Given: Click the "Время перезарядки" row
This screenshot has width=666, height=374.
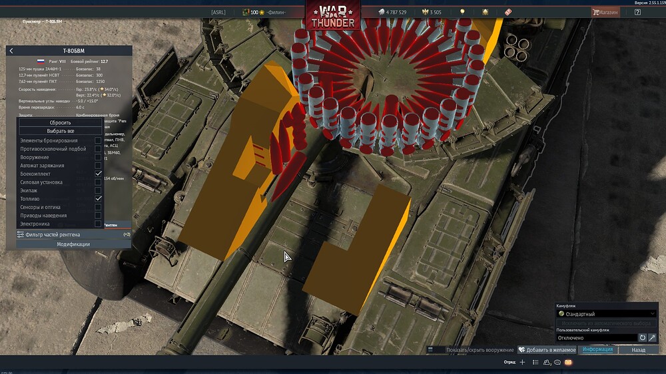Looking at the screenshot, I should [52, 107].
